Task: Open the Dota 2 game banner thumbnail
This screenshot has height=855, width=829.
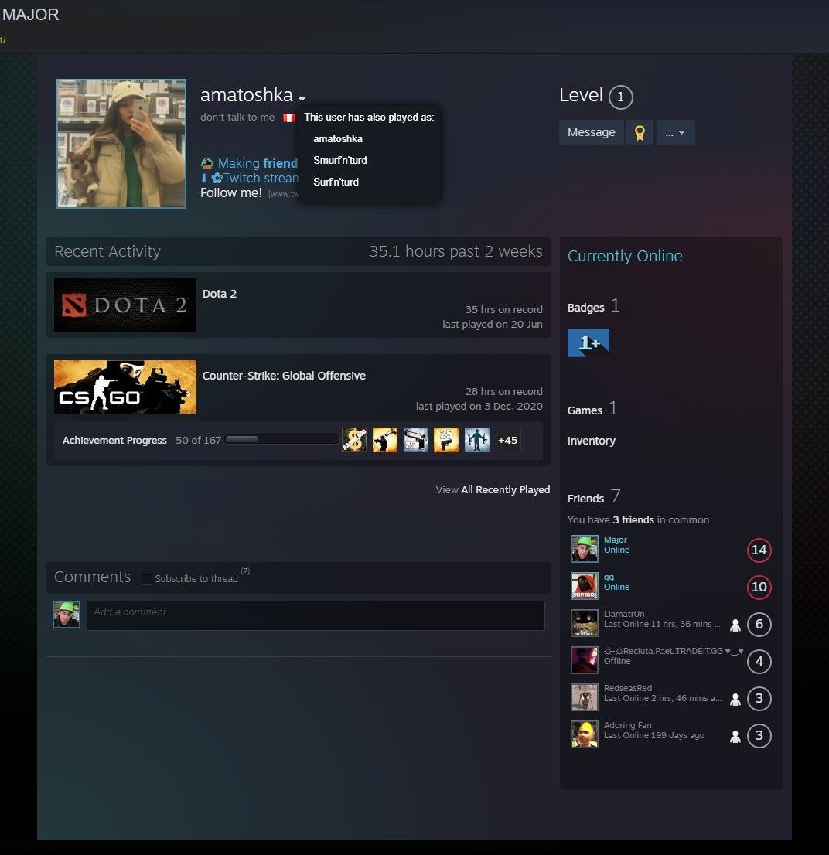Action: pos(125,305)
